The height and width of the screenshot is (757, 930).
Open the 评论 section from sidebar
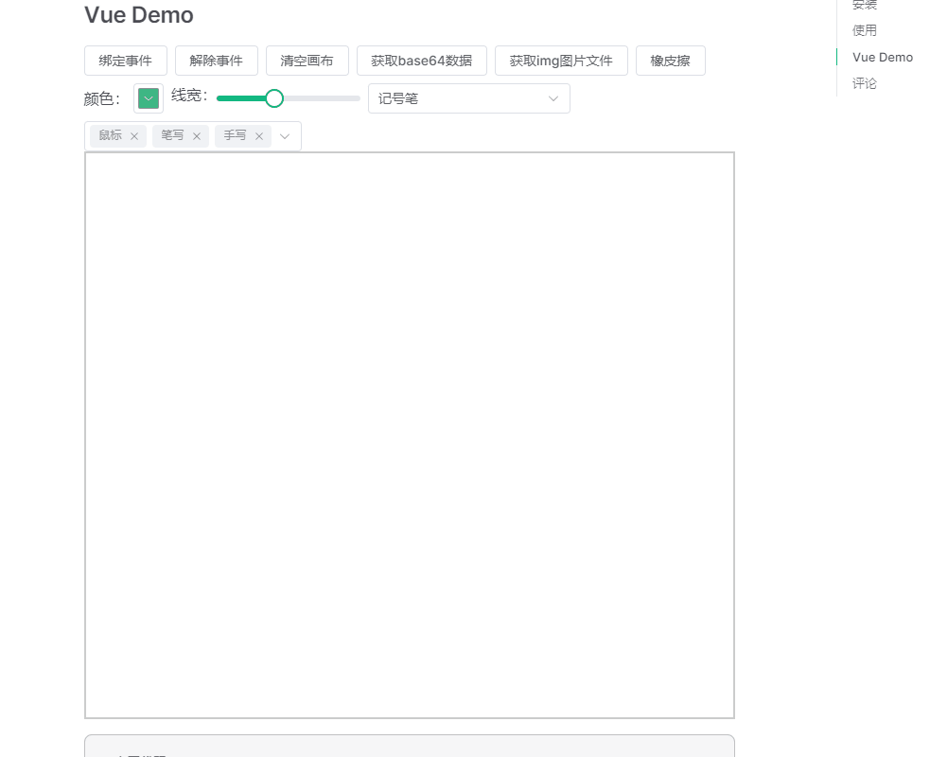864,83
